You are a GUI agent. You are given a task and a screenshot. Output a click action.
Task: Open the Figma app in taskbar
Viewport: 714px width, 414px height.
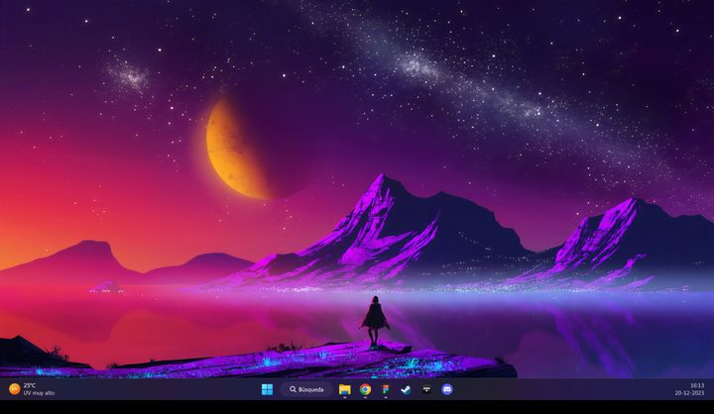[x=385, y=389]
